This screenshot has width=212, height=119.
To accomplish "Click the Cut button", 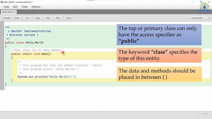I will 27,18.
